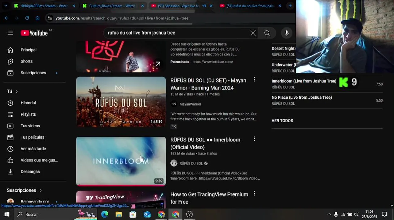Open How to Get TradingView Premium title

tap(209, 198)
